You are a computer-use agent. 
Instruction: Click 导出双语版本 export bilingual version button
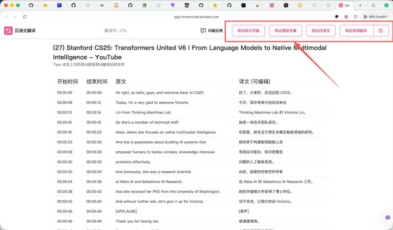pyautogui.click(x=357, y=31)
